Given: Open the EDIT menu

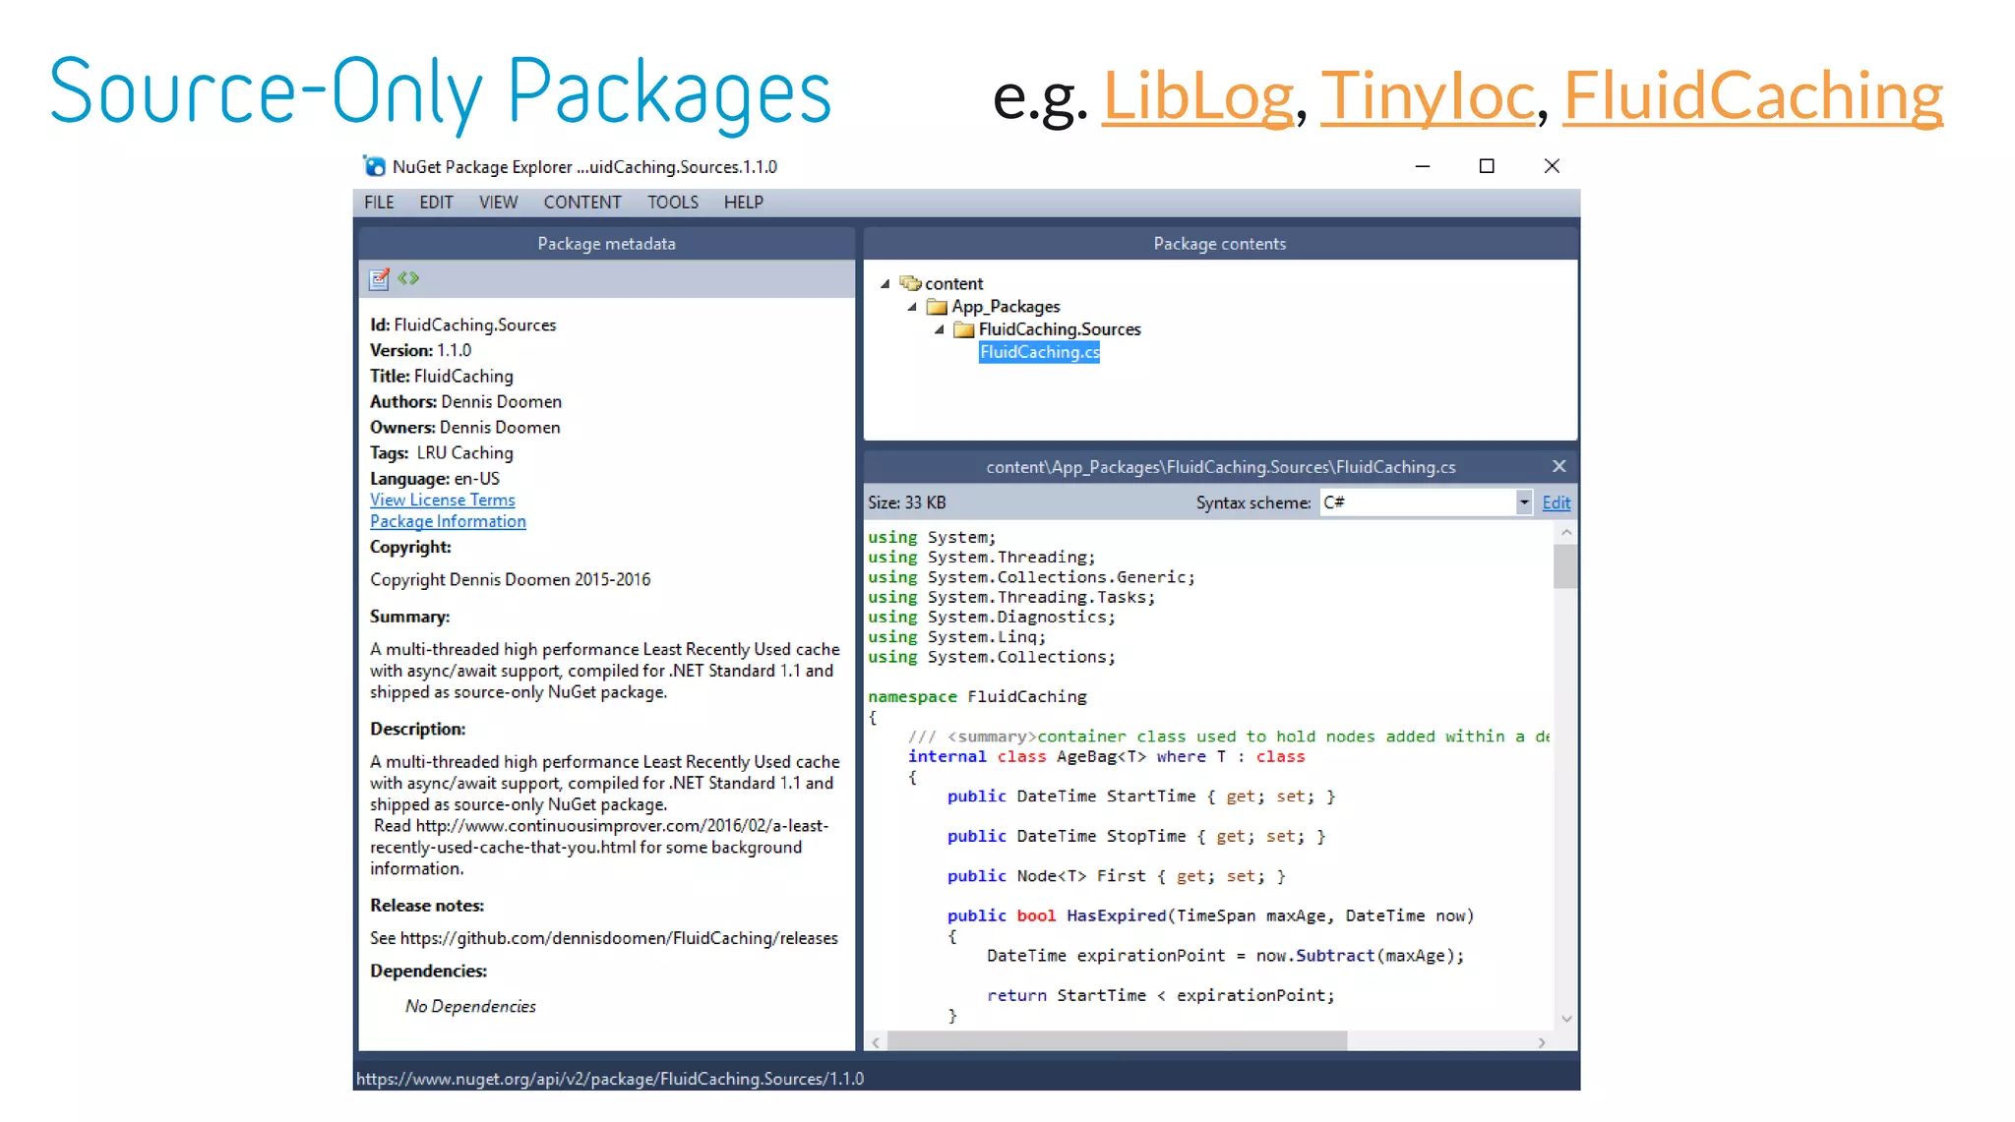Looking at the screenshot, I should point(436,202).
